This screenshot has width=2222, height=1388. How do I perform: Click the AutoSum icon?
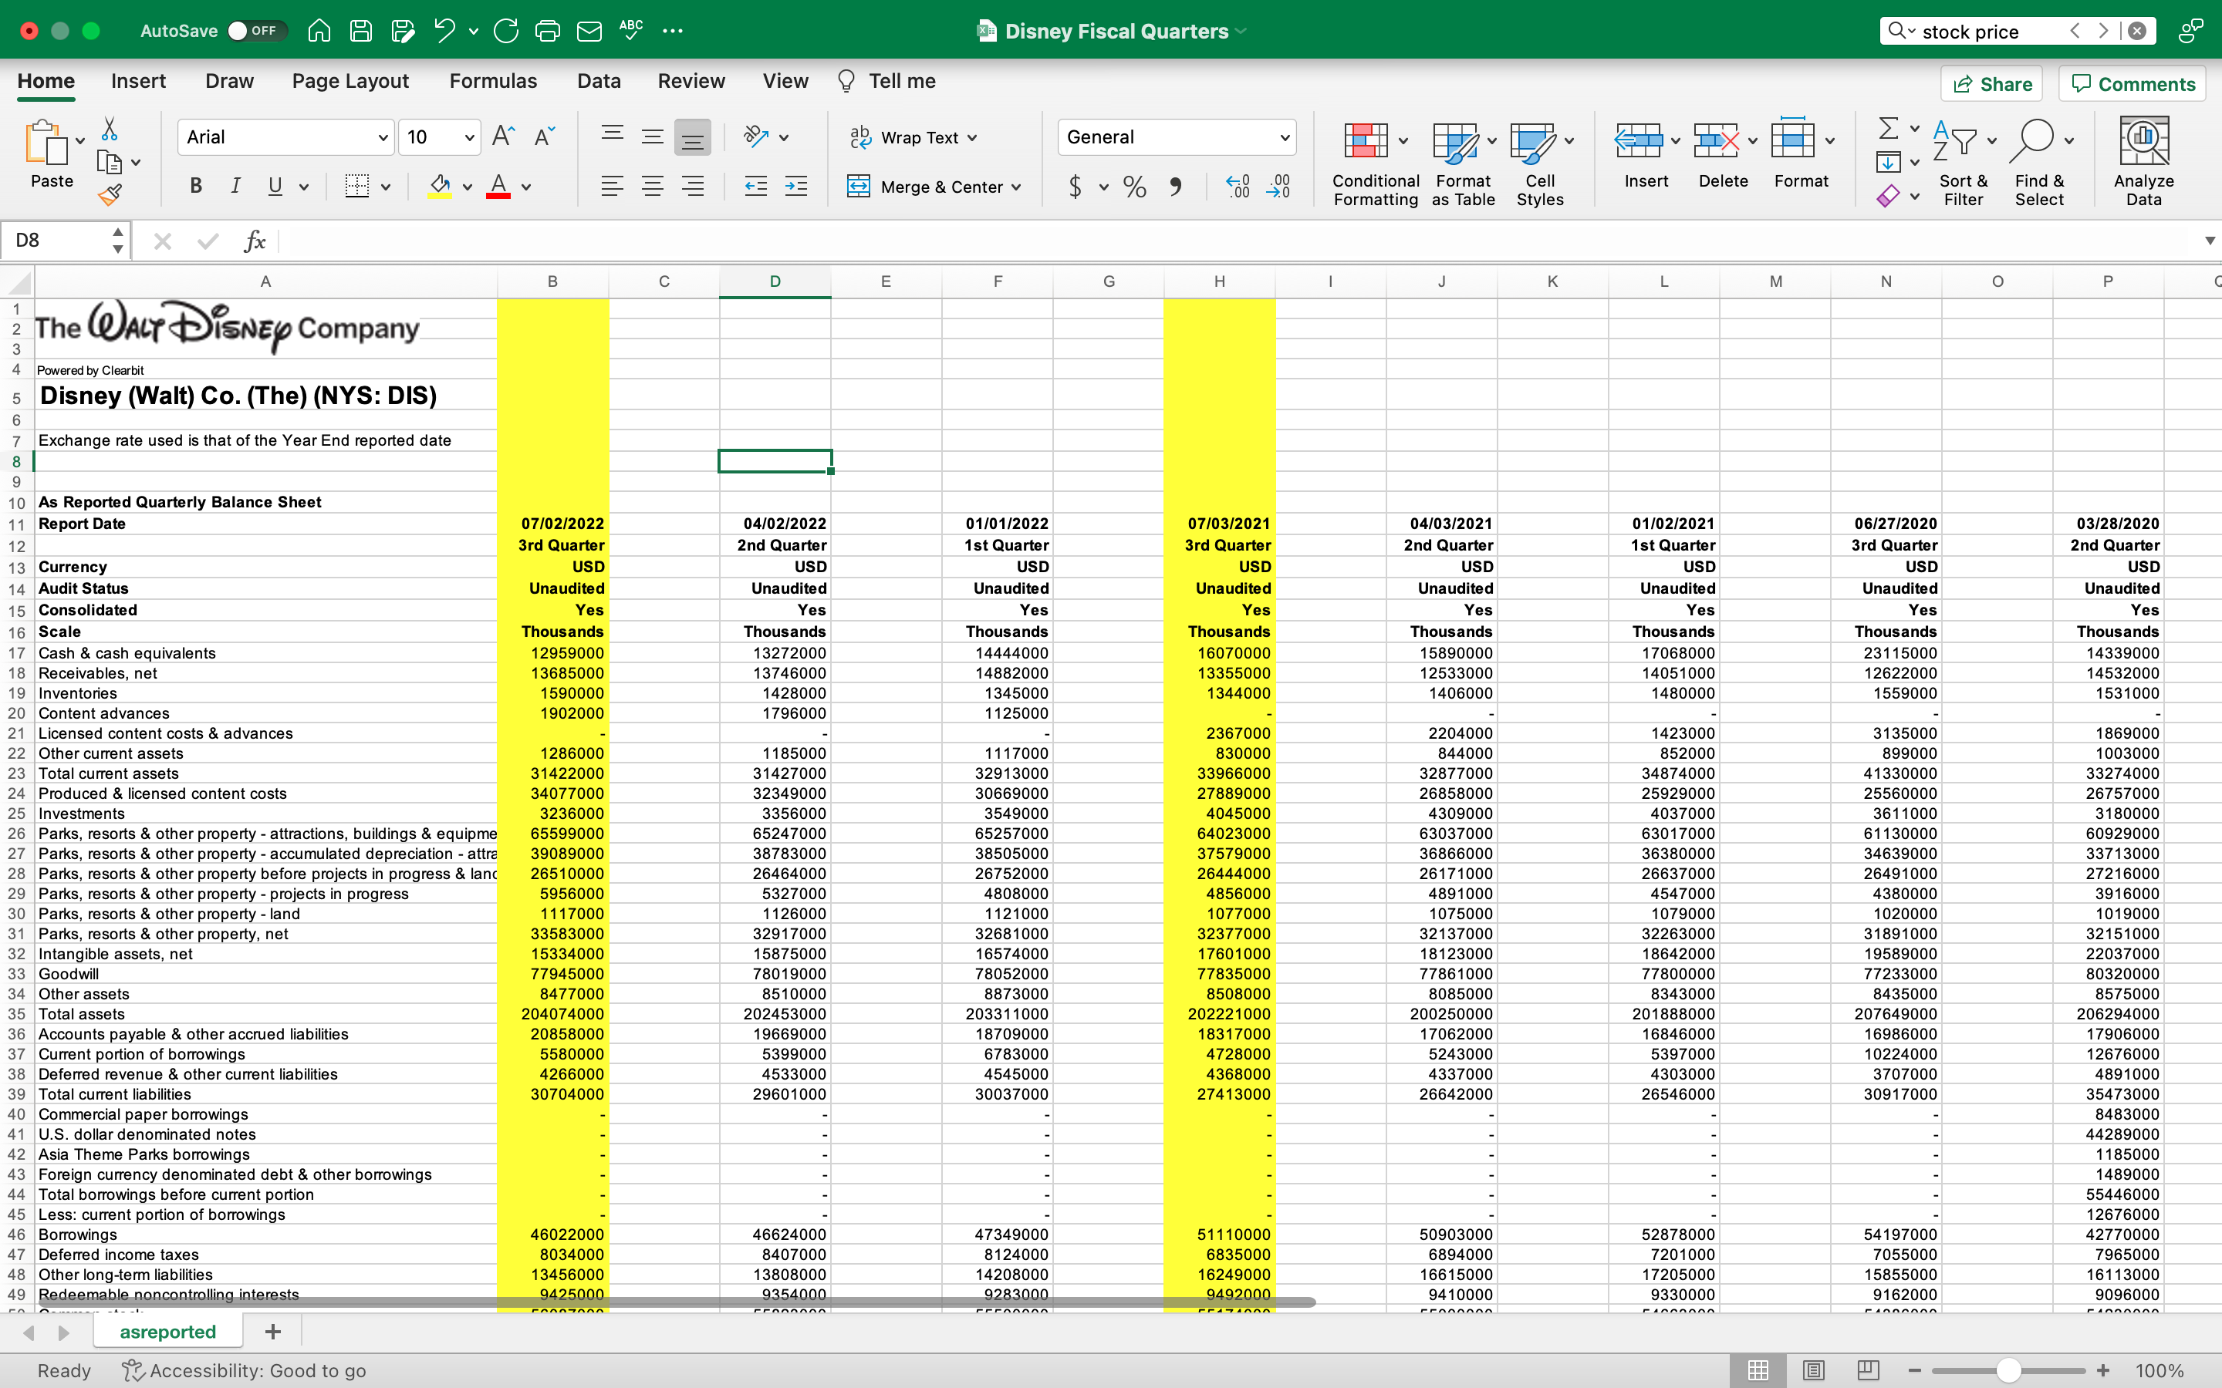pyautogui.click(x=1890, y=130)
